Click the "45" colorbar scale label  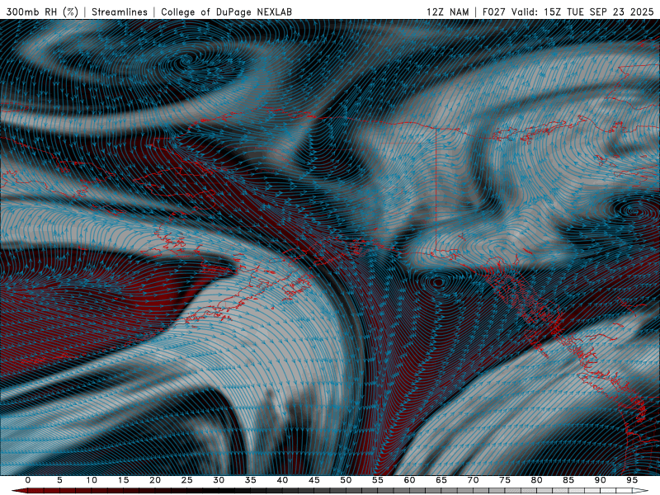click(313, 480)
